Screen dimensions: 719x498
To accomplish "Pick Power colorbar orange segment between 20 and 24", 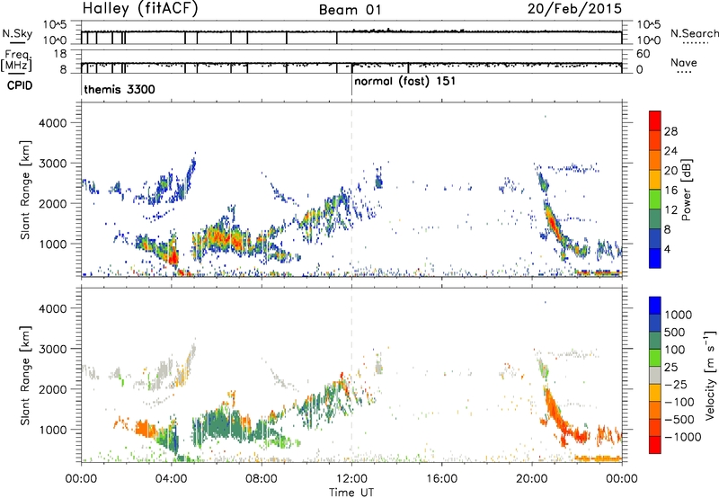I will point(655,161).
